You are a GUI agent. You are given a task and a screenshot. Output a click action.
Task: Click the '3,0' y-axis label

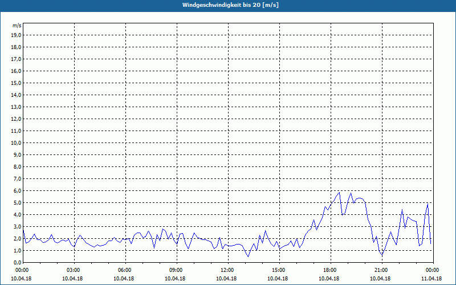pyautogui.click(x=18, y=226)
